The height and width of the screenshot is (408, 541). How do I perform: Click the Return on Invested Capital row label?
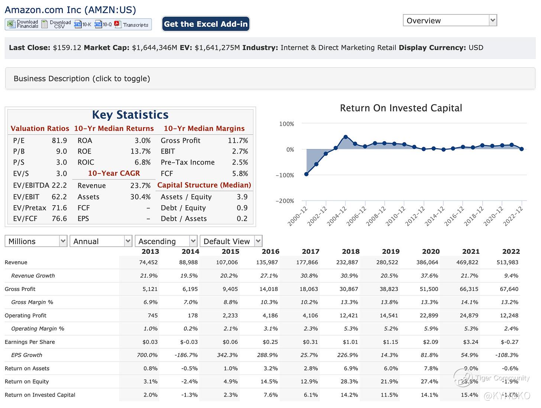[x=40, y=395]
